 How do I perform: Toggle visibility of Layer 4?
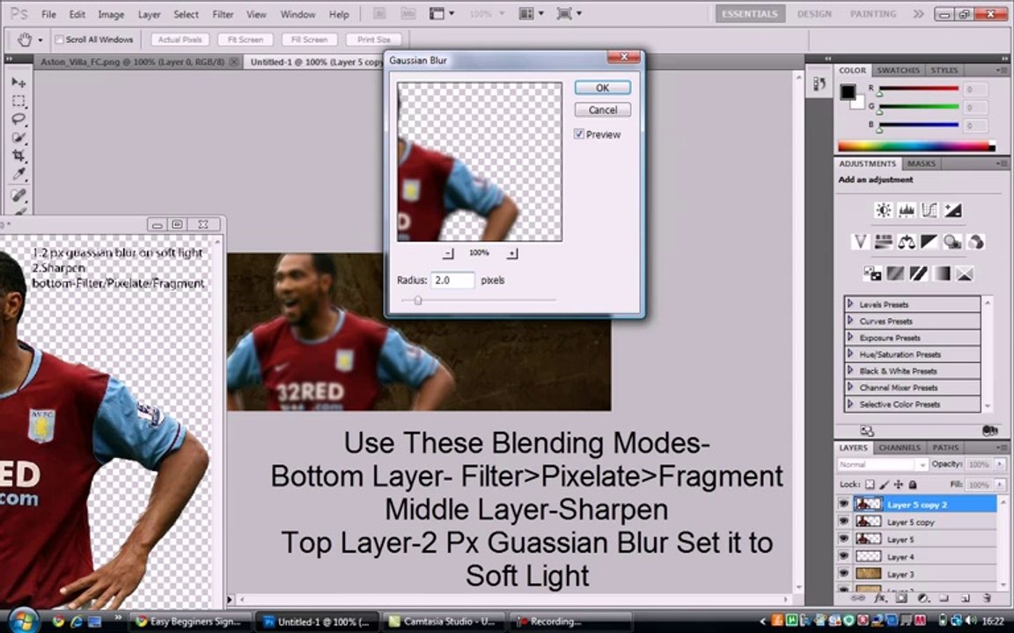click(843, 557)
